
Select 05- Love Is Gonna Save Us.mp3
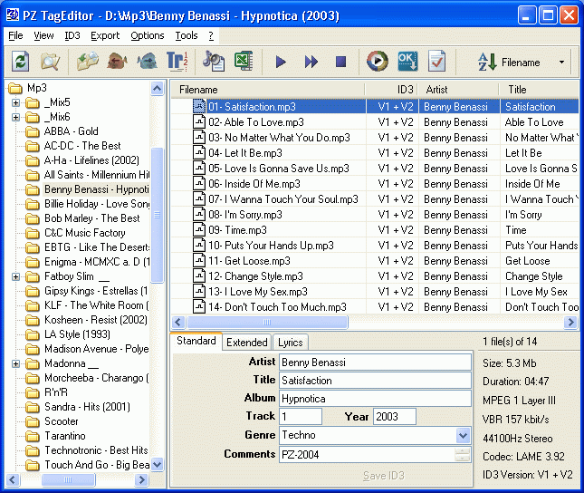[279, 169]
